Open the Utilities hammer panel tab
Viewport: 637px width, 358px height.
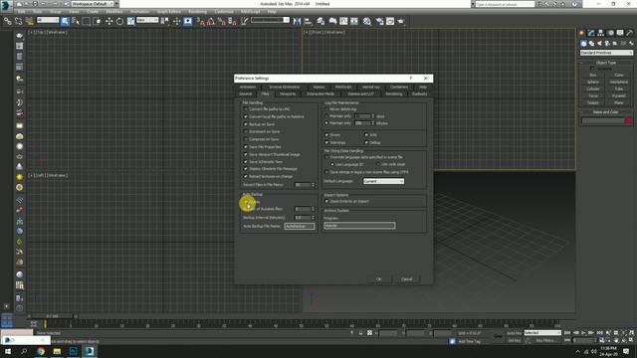[x=629, y=33]
